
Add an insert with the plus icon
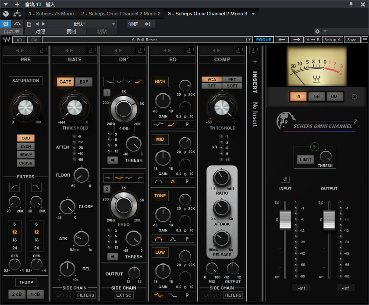pyautogui.click(x=255, y=62)
